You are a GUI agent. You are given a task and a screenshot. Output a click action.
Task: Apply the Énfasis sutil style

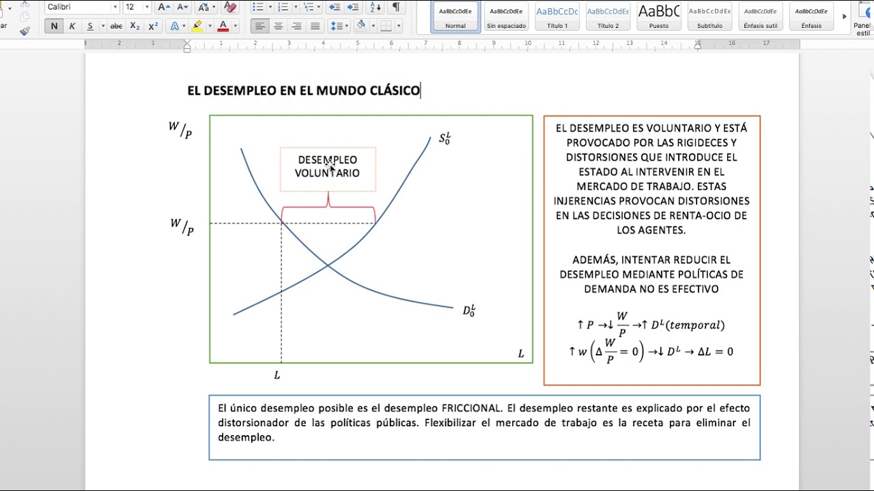(761, 16)
